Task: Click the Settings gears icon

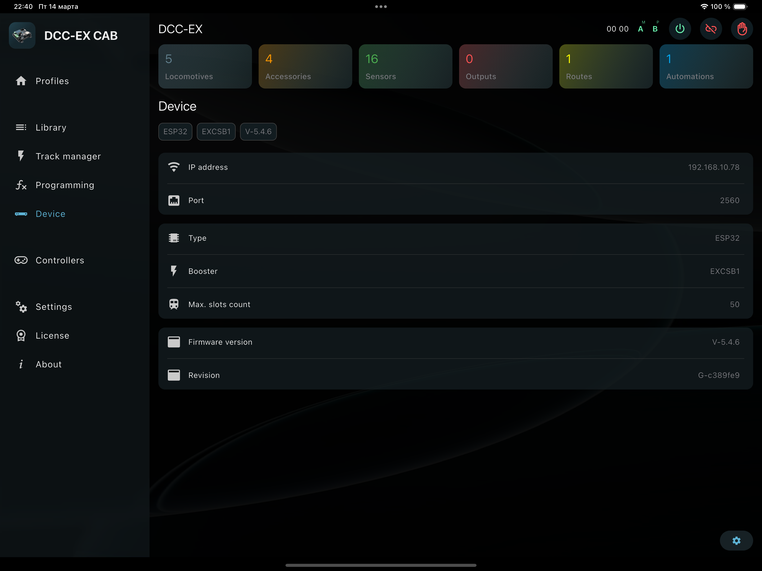Action: [x=21, y=307]
